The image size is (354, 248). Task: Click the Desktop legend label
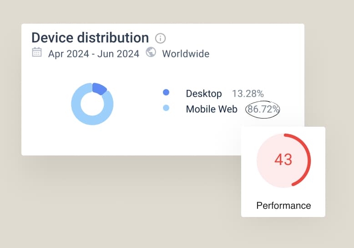(x=204, y=94)
